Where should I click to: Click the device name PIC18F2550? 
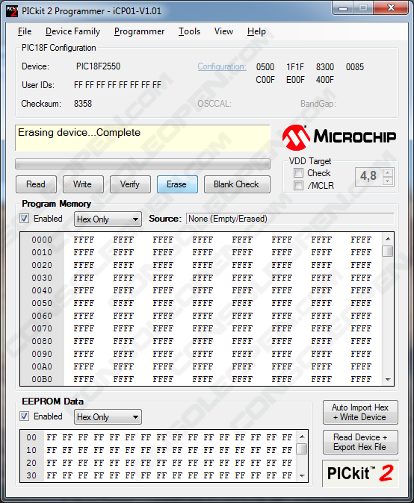click(99, 66)
